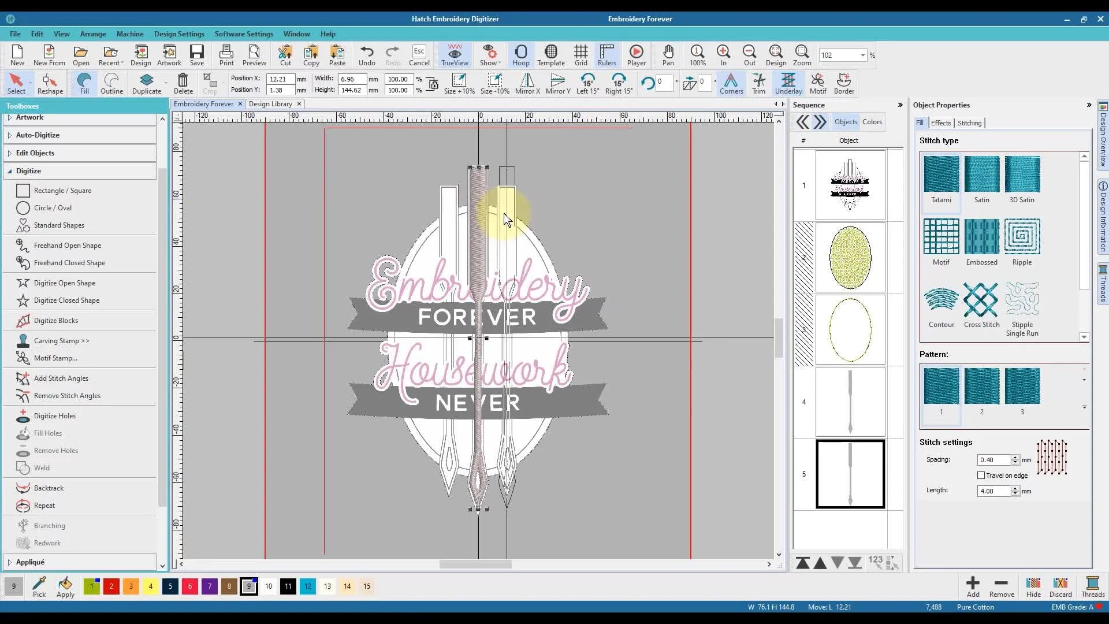Toggle the TrueView display mode

pos(455,55)
